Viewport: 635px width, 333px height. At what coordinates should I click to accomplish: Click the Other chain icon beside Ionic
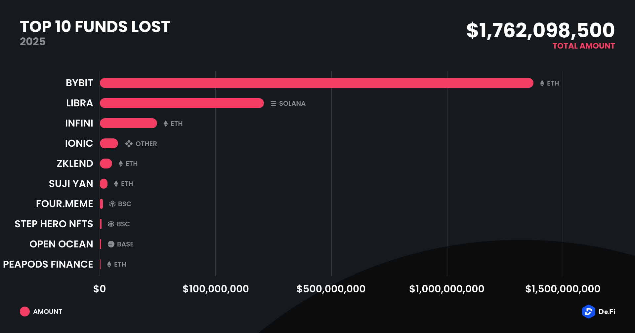[129, 144]
